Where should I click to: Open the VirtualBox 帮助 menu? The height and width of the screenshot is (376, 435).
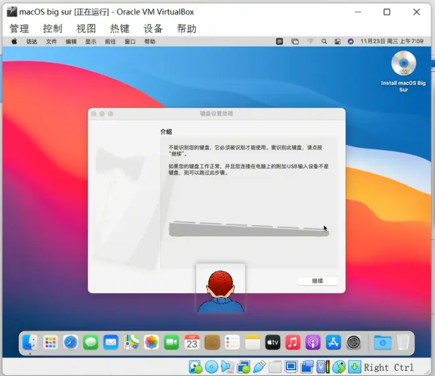[x=187, y=28]
